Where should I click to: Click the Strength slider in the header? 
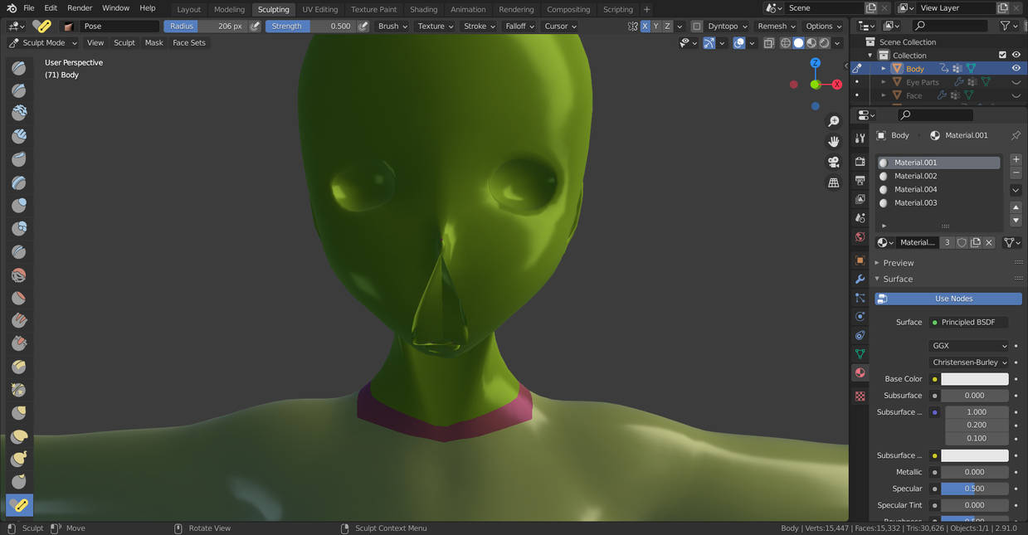(311, 27)
